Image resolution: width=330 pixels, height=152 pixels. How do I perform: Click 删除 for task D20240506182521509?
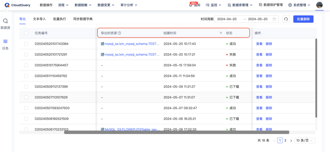[269, 119]
